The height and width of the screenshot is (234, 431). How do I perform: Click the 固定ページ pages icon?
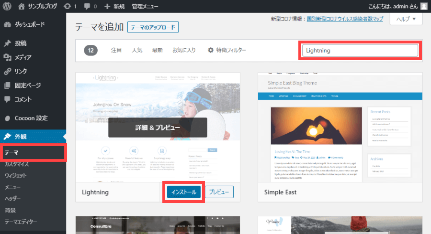(x=7, y=85)
